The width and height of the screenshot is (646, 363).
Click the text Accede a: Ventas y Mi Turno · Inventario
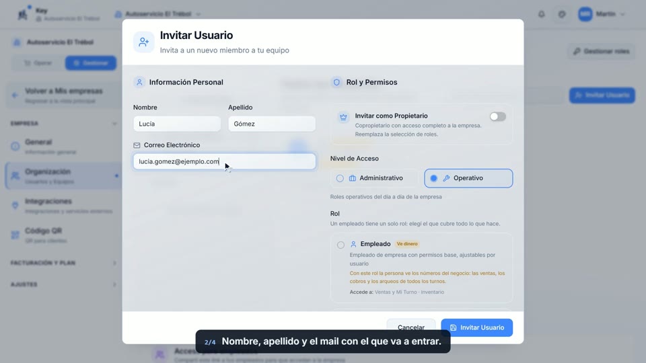(x=397, y=292)
